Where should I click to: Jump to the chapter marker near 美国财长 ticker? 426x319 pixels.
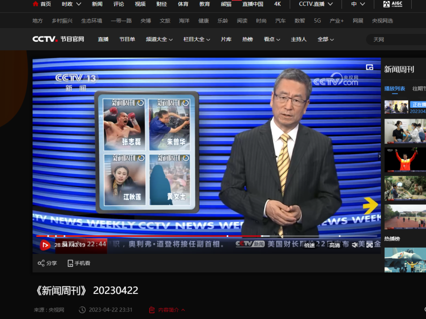point(262,236)
